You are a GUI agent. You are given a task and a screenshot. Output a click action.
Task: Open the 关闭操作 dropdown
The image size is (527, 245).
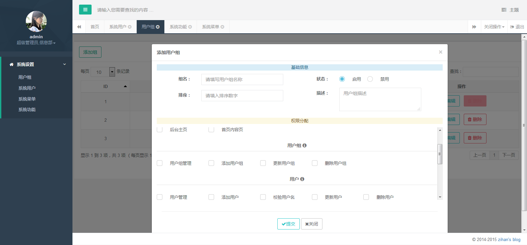[x=494, y=27]
